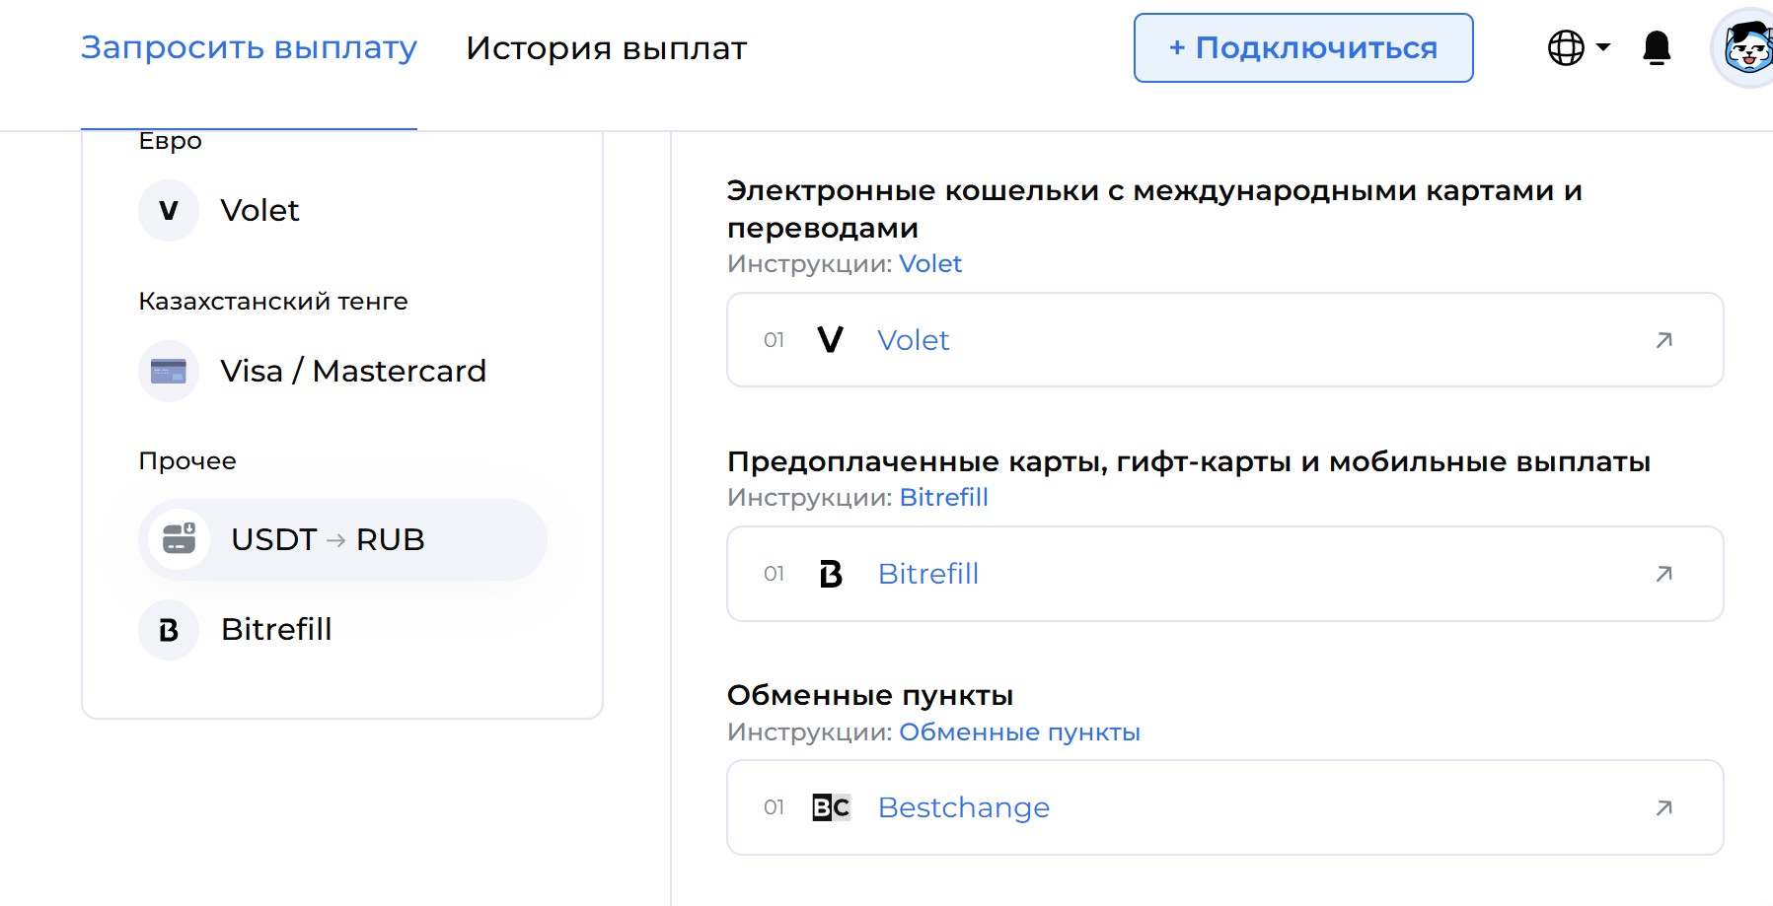Click Bestchange service row

coord(1225,807)
